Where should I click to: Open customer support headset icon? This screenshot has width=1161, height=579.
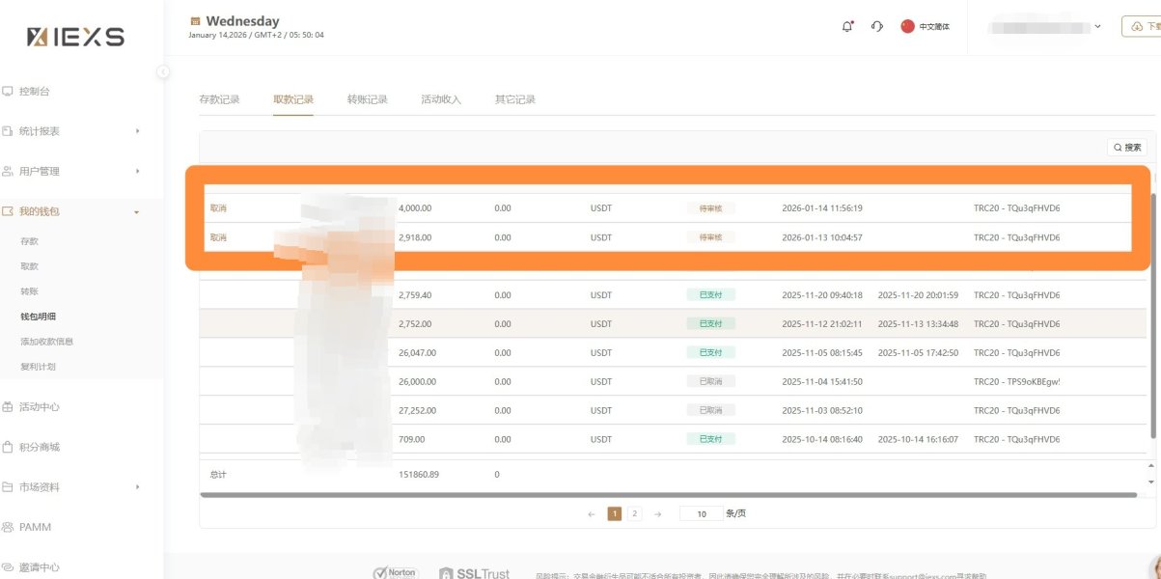876,26
